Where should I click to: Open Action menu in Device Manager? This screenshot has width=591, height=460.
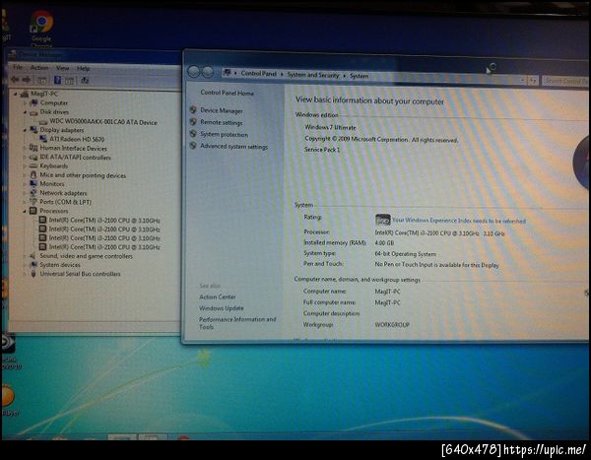(x=39, y=68)
